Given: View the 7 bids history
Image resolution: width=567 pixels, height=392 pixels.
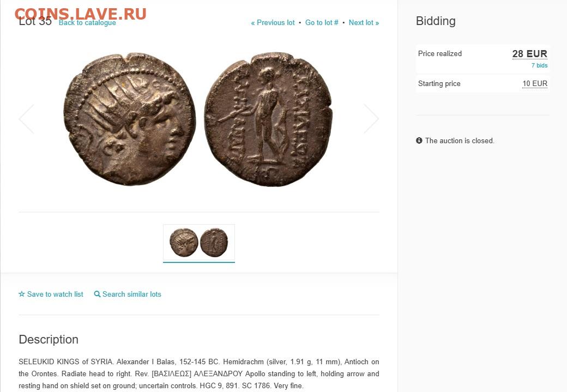Looking at the screenshot, I should [539, 65].
